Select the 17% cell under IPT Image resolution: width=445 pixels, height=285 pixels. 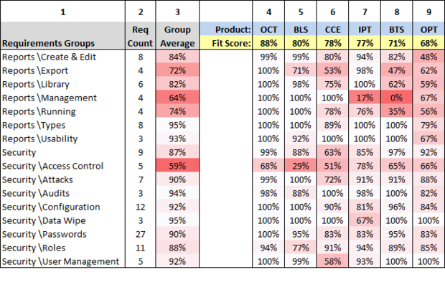(365, 98)
